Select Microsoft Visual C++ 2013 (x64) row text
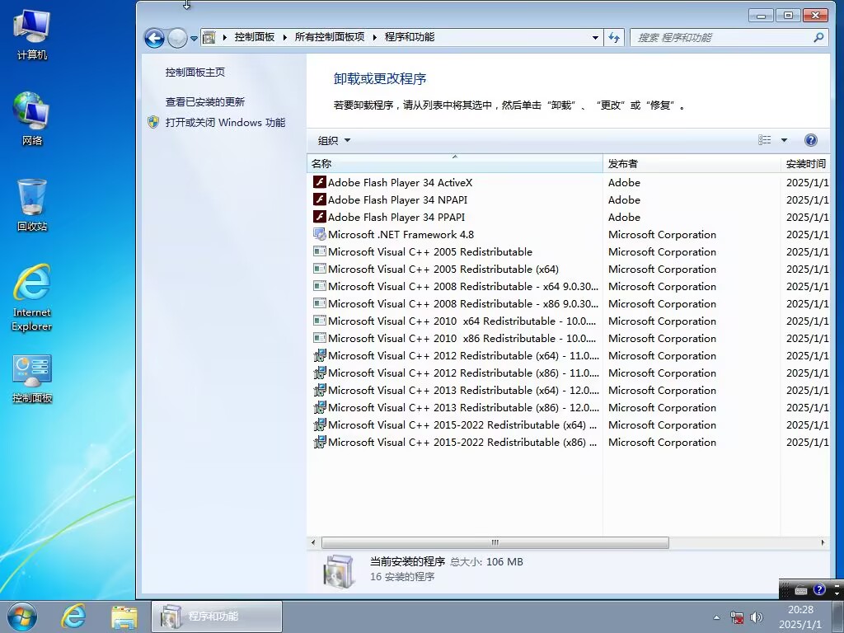 (x=463, y=390)
